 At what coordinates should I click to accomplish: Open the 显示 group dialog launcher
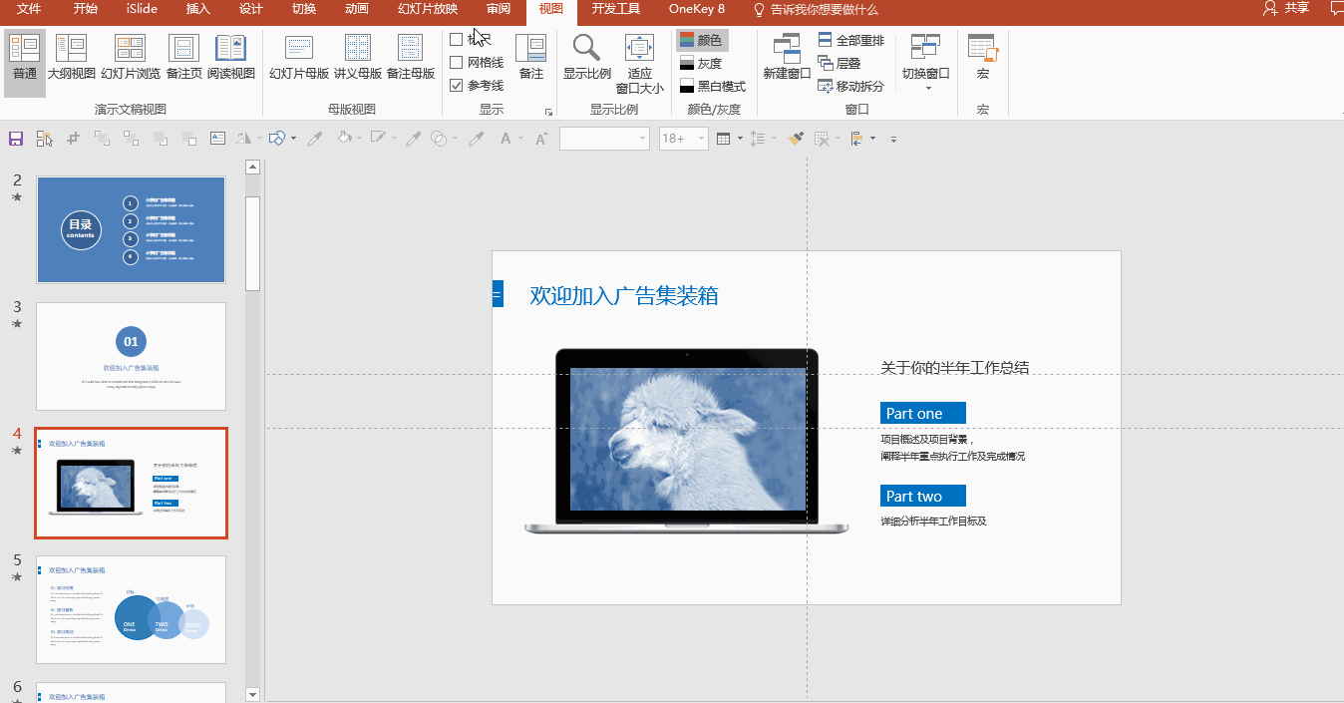(547, 112)
